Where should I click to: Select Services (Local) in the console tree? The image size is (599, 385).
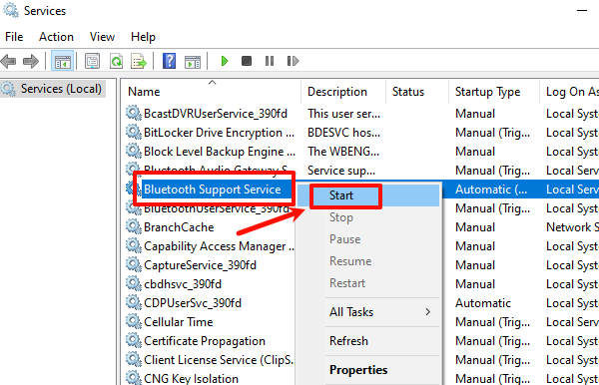[61, 89]
